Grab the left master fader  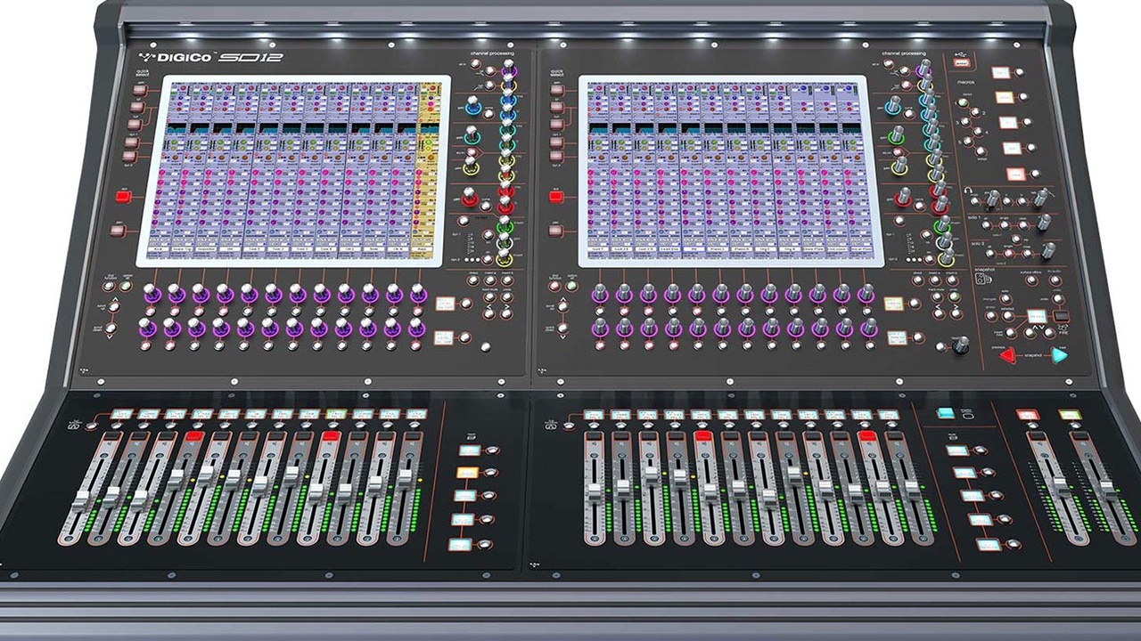[1061, 485]
